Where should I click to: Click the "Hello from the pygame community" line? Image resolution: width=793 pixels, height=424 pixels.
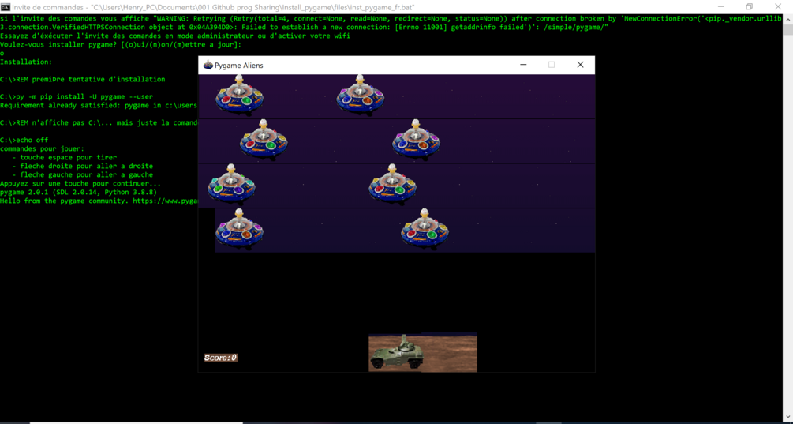tap(99, 201)
